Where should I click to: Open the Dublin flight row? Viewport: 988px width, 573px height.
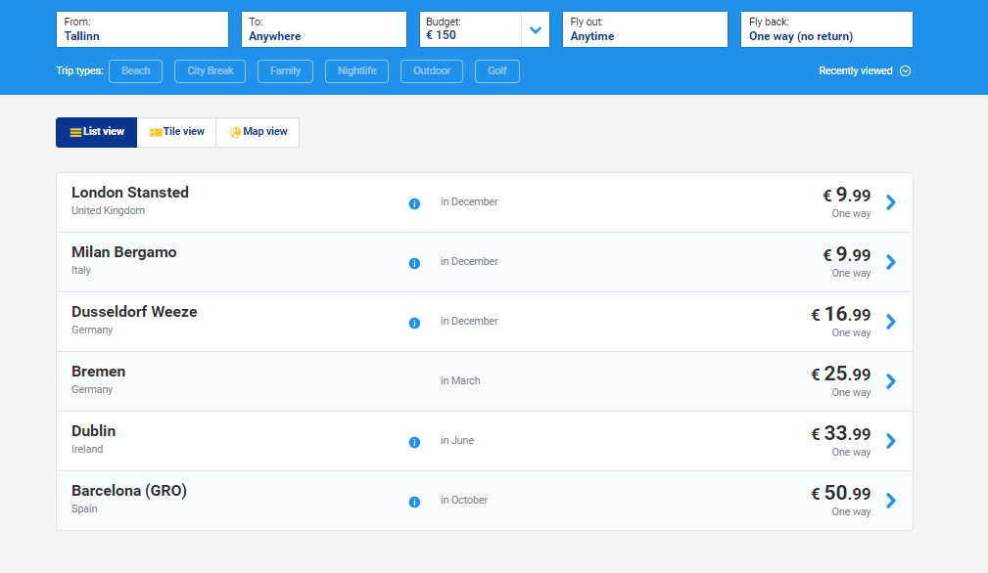(245, 440)
